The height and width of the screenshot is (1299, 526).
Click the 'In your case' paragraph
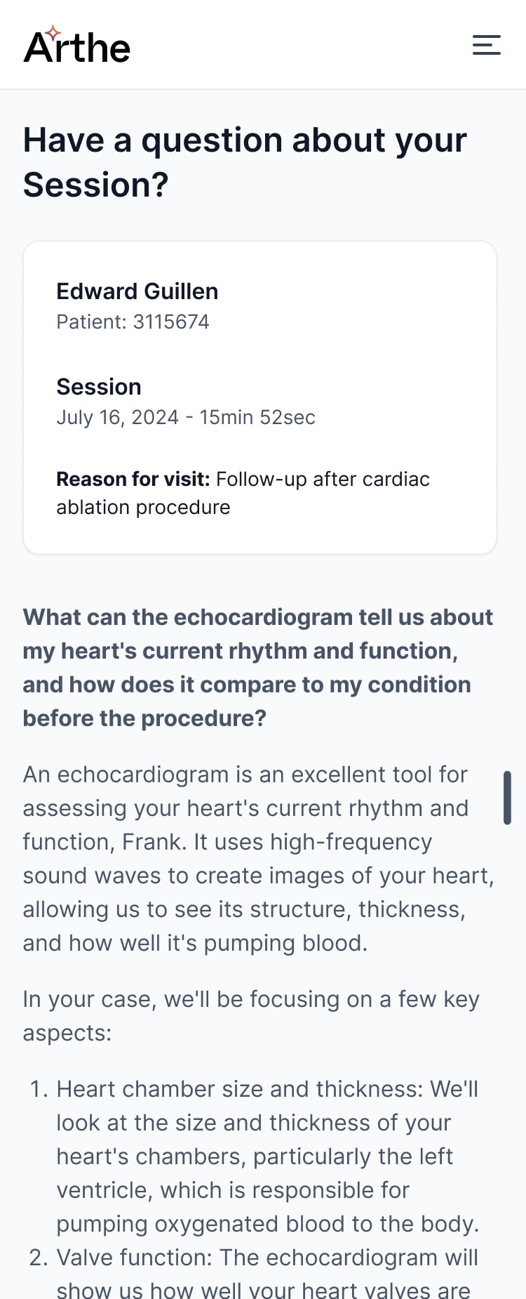(x=251, y=1016)
